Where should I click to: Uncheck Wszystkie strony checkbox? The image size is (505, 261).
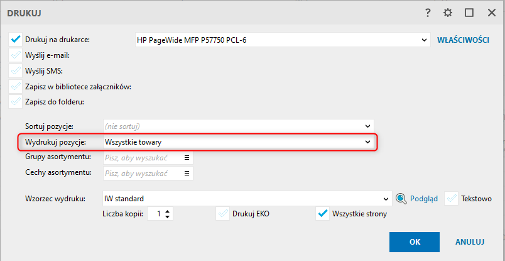(x=322, y=214)
